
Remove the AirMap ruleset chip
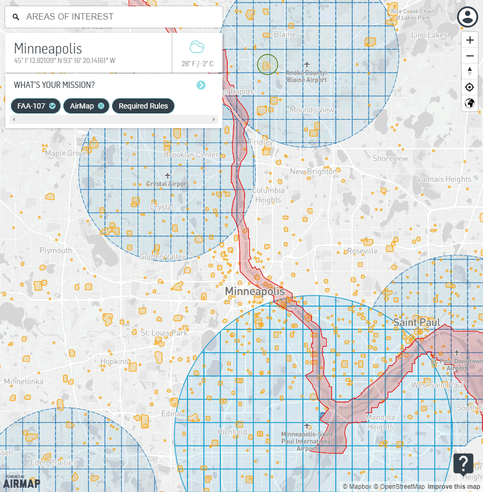[x=101, y=106]
